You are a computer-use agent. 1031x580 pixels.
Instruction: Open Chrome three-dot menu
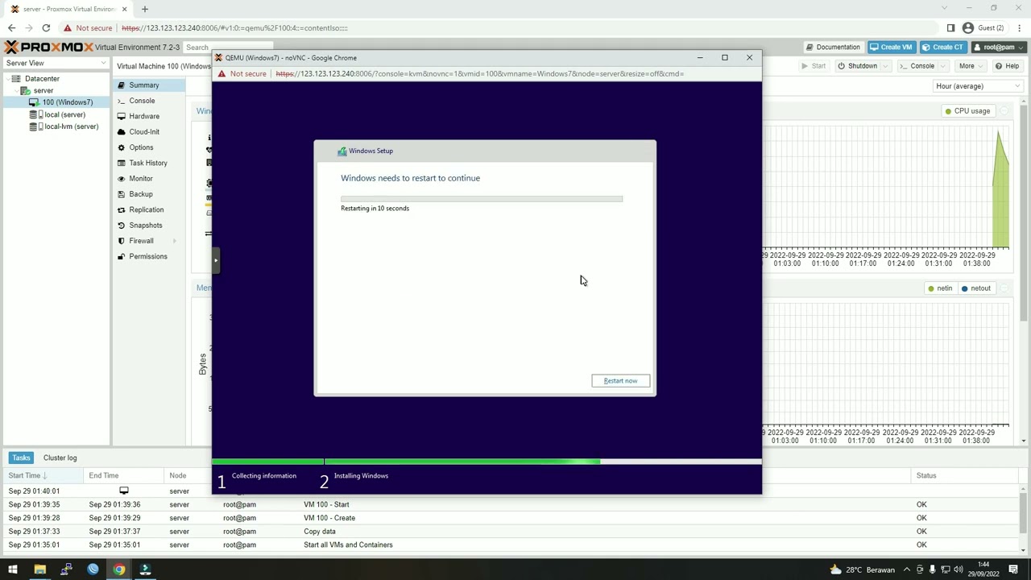pos(1018,28)
